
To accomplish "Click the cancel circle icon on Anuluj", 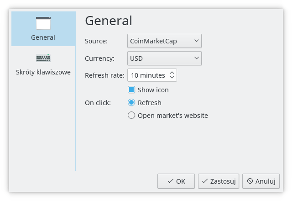I will 250,181.
